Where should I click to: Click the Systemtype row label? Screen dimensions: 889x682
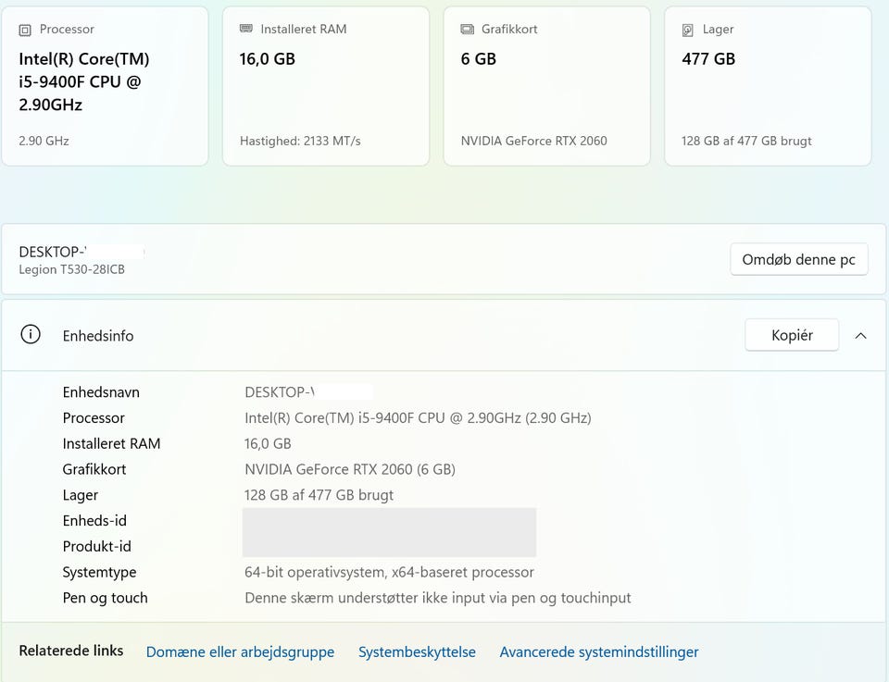coord(100,572)
